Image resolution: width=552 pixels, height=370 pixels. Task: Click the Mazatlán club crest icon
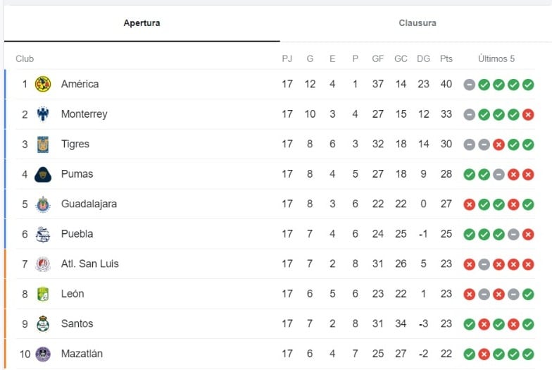click(x=43, y=354)
